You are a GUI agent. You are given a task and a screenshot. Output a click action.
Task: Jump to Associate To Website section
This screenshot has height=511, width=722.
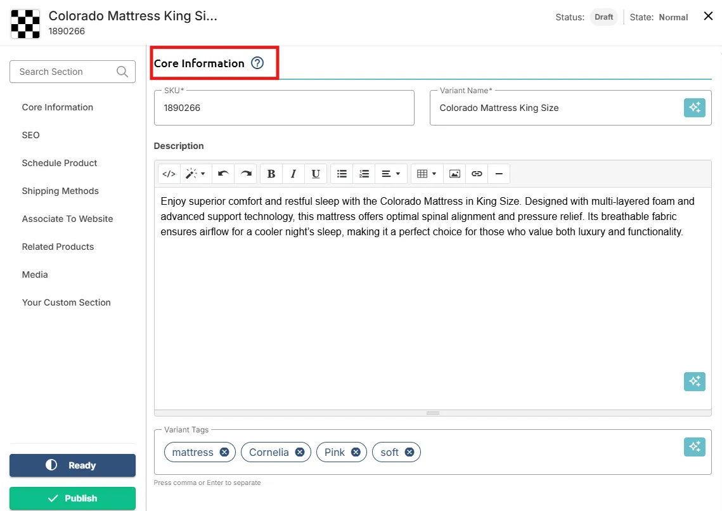[x=67, y=219]
